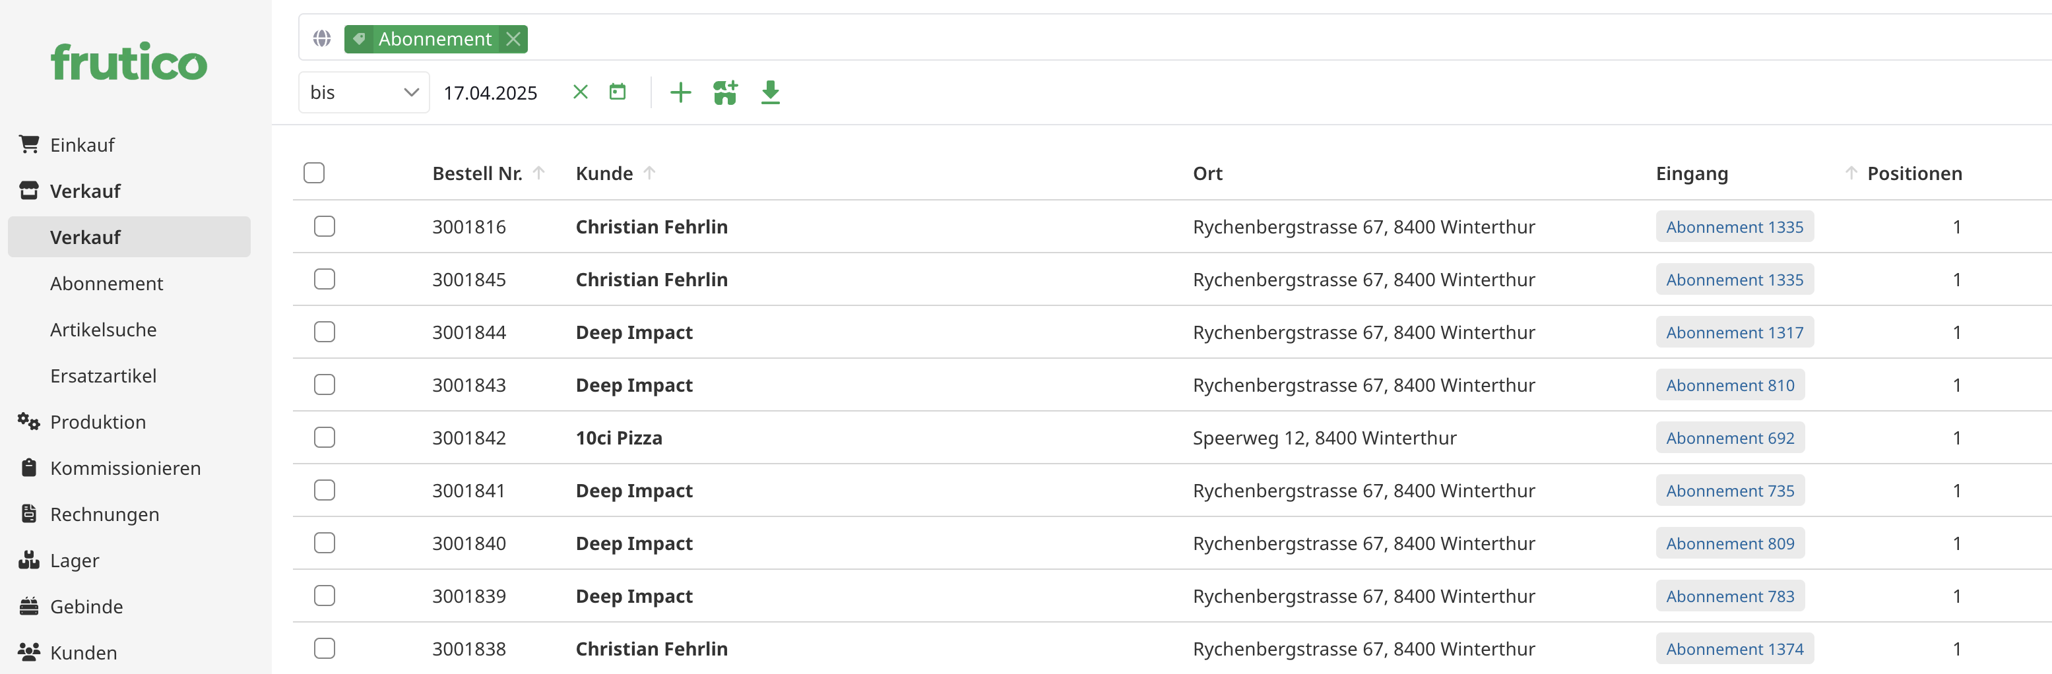Tick the checkbox next to order 3001816
Viewport: 2052px width, 674px height.
pyautogui.click(x=324, y=226)
